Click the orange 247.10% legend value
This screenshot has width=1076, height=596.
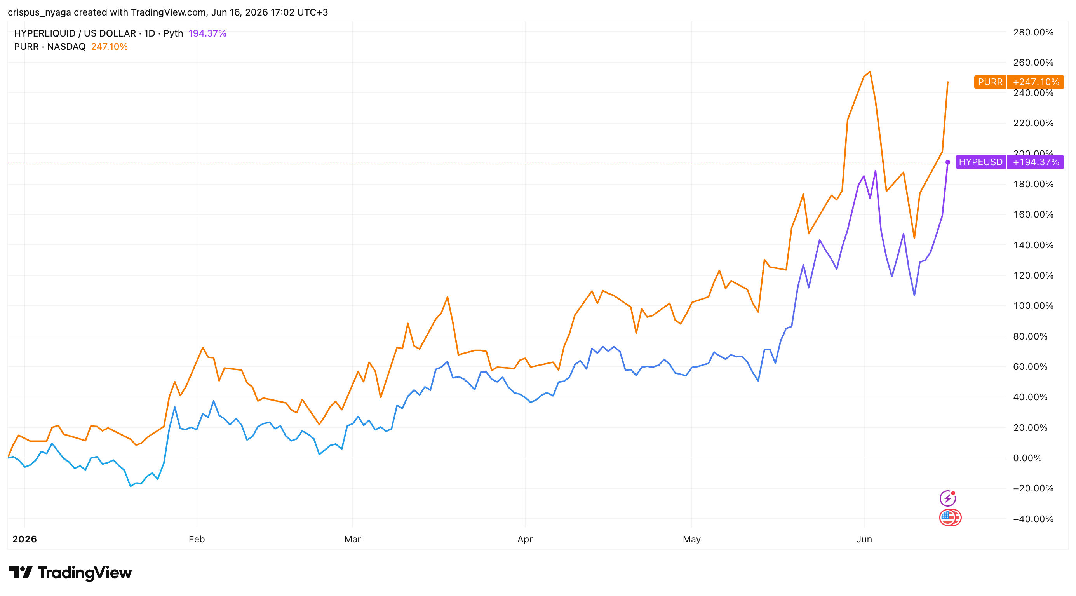pos(110,46)
